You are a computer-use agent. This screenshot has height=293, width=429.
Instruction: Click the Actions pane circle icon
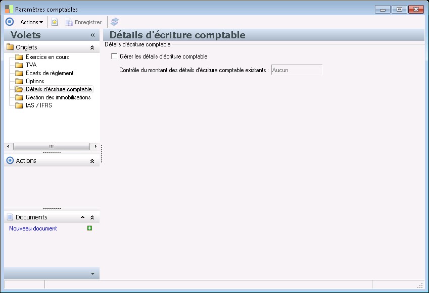[10, 160]
